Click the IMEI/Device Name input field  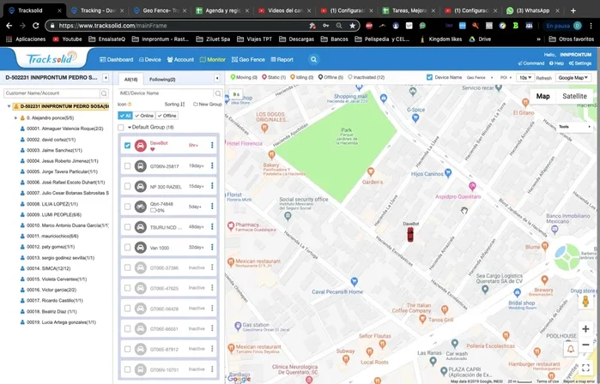tap(166, 93)
